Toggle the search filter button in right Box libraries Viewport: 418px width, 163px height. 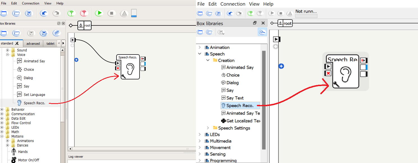coord(262,32)
